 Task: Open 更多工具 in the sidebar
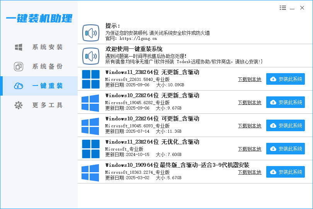[x=39, y=105]
